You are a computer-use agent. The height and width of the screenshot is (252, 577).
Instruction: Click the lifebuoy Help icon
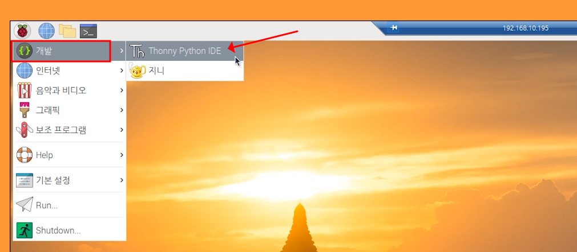click(x=25, y=155)
